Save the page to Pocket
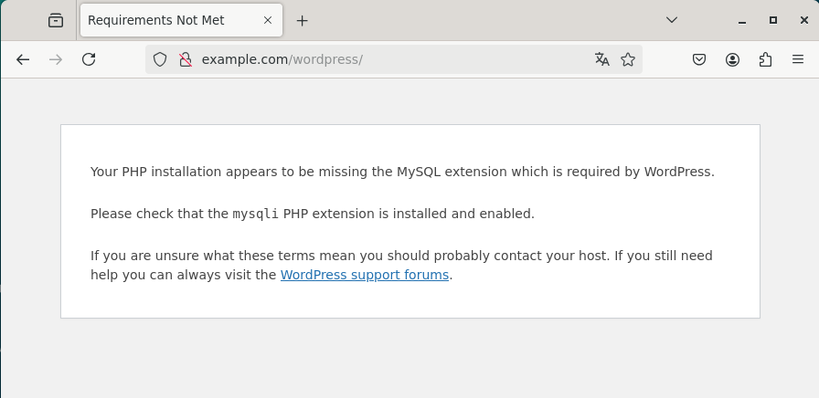The height and width of the screenshot is (398, 819). pos(699,59)
